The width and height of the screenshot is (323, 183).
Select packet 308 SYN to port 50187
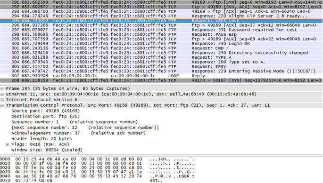tap(161, 80)
